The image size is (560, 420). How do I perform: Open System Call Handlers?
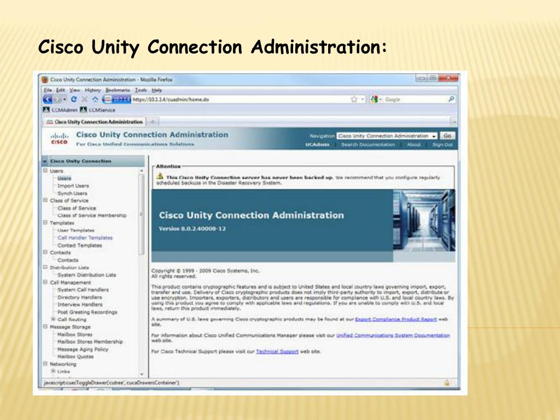83,290
